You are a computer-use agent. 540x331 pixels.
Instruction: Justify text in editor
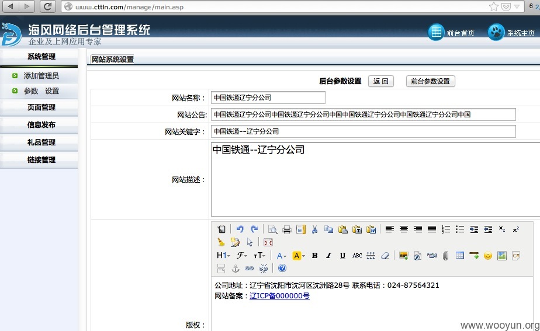(x=431, y=229)
